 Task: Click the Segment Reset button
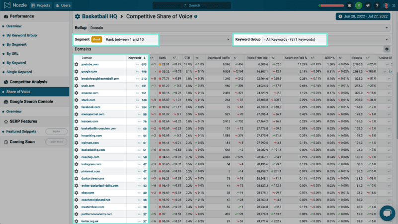tap(96, 39)
